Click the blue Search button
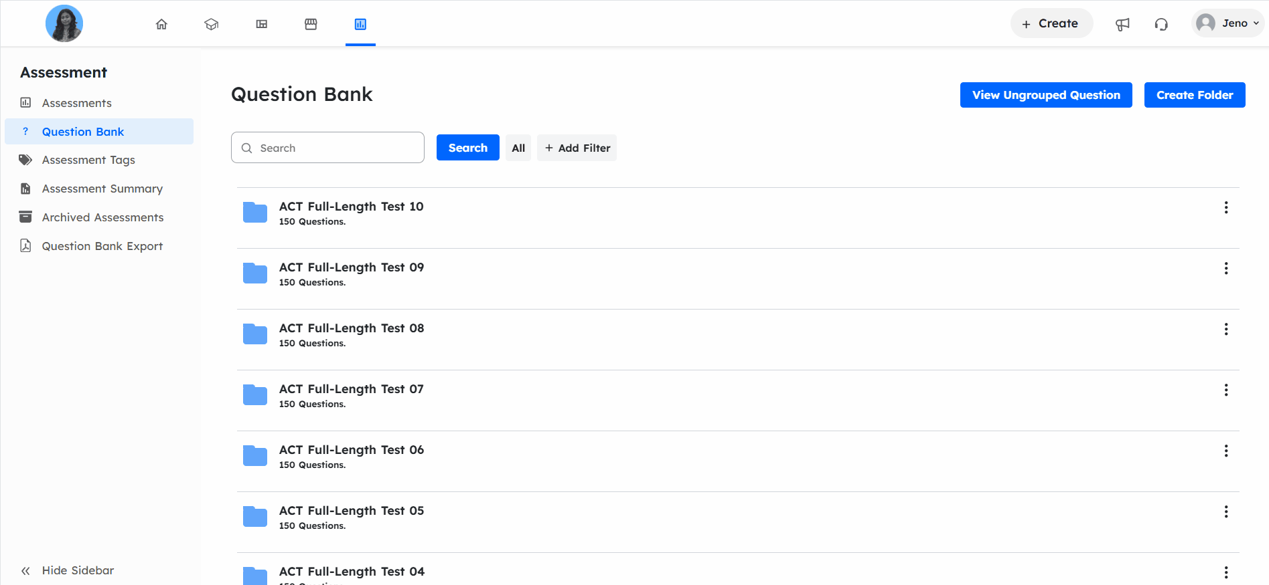This screenshot has width=1269, height=585. (468, 148)
